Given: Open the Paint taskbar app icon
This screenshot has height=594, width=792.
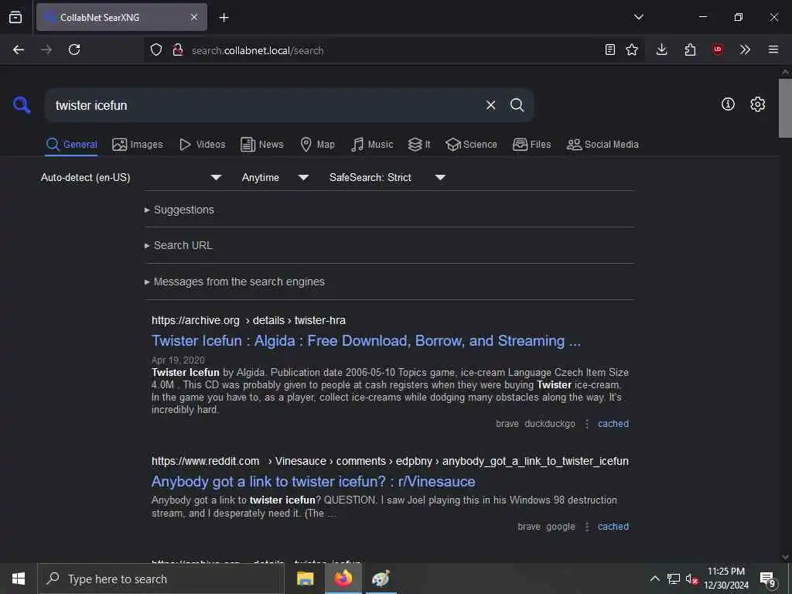Looking at the screenshot, I should tap(381, 579).
